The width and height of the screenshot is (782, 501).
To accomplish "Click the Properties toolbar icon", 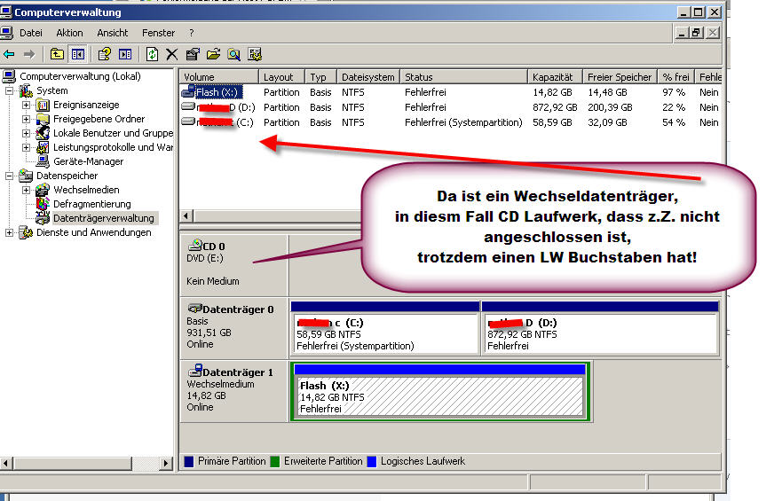I will pyautogui.click(x=193, y=54).
